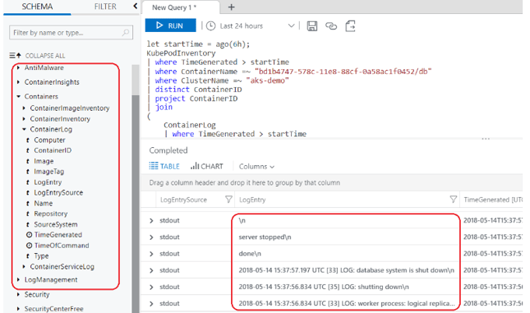
Task: Click the copy link icon
Action: [332, 26]
